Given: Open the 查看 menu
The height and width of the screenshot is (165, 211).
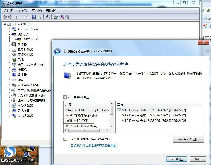Looking at the screenshot, I should (x=36, y=11).
